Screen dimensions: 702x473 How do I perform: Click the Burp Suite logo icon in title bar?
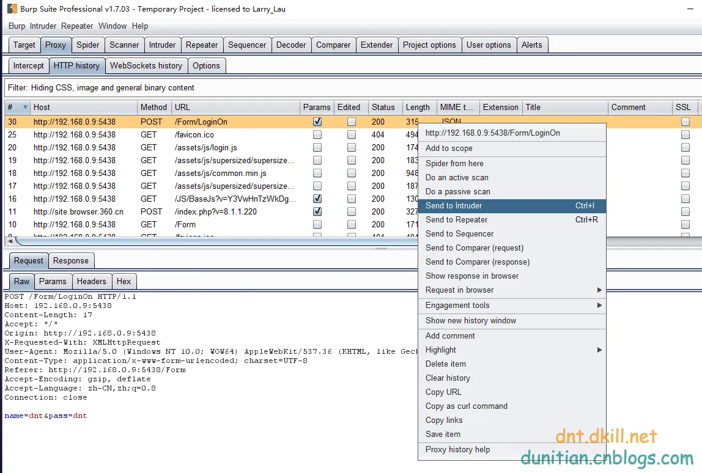coord(12,9)
